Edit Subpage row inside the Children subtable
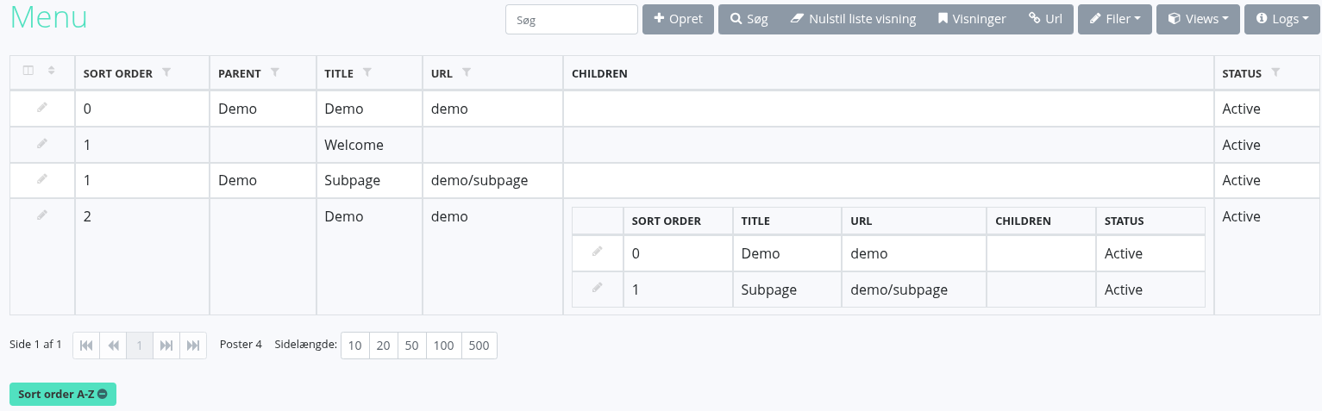 [x=598, y=288]
